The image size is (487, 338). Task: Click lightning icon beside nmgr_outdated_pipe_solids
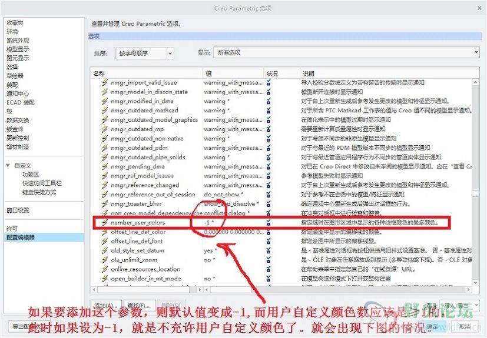tap(105, 157)
